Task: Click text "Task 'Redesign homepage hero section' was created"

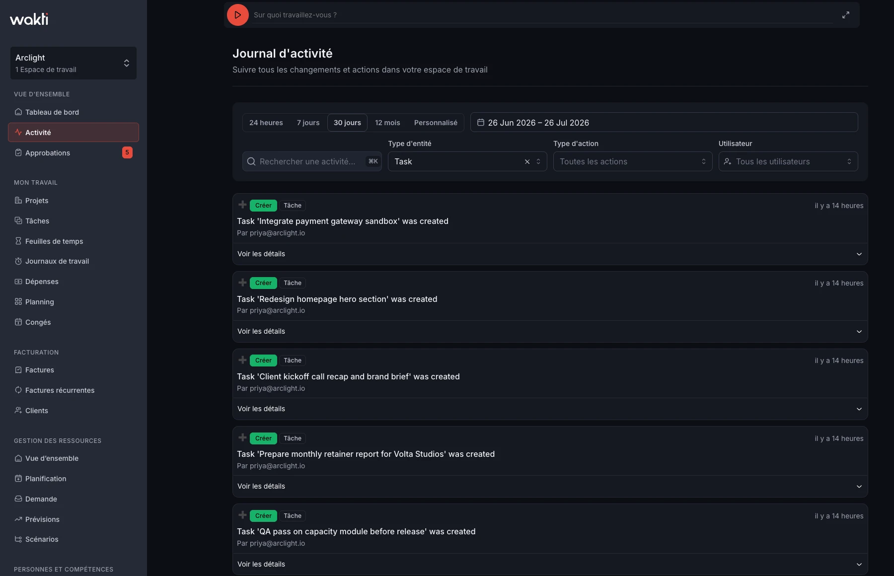Action: (337, 299)
